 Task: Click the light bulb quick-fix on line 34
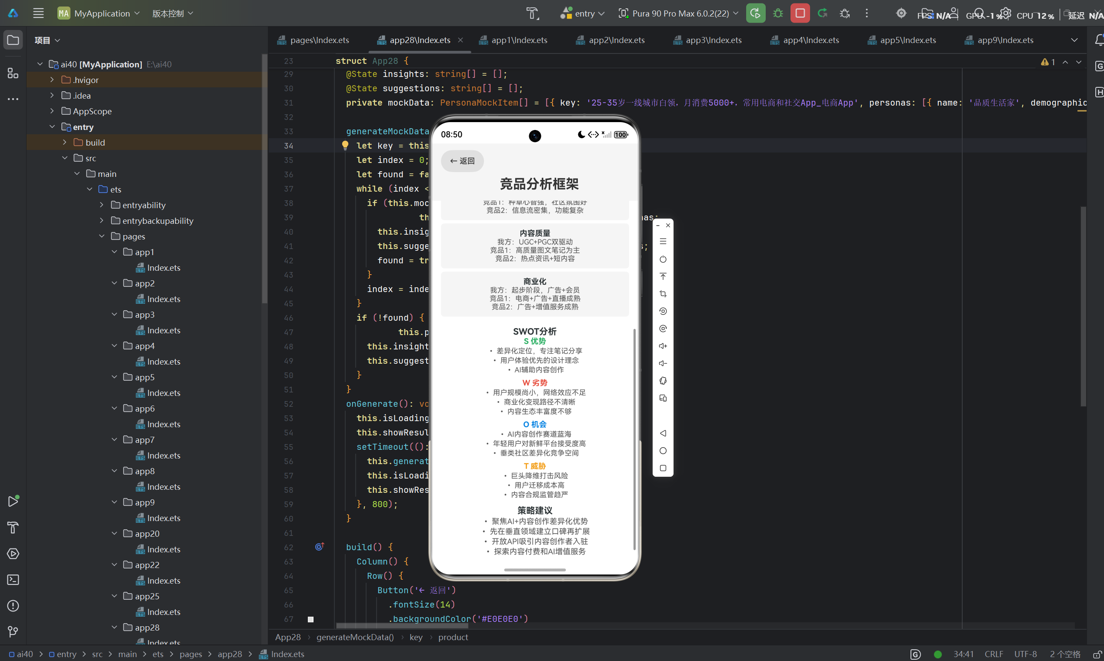(x=345, y=145)
